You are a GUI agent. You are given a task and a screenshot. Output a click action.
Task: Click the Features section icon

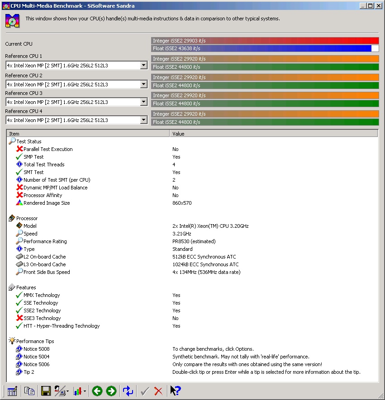point(12,287)
